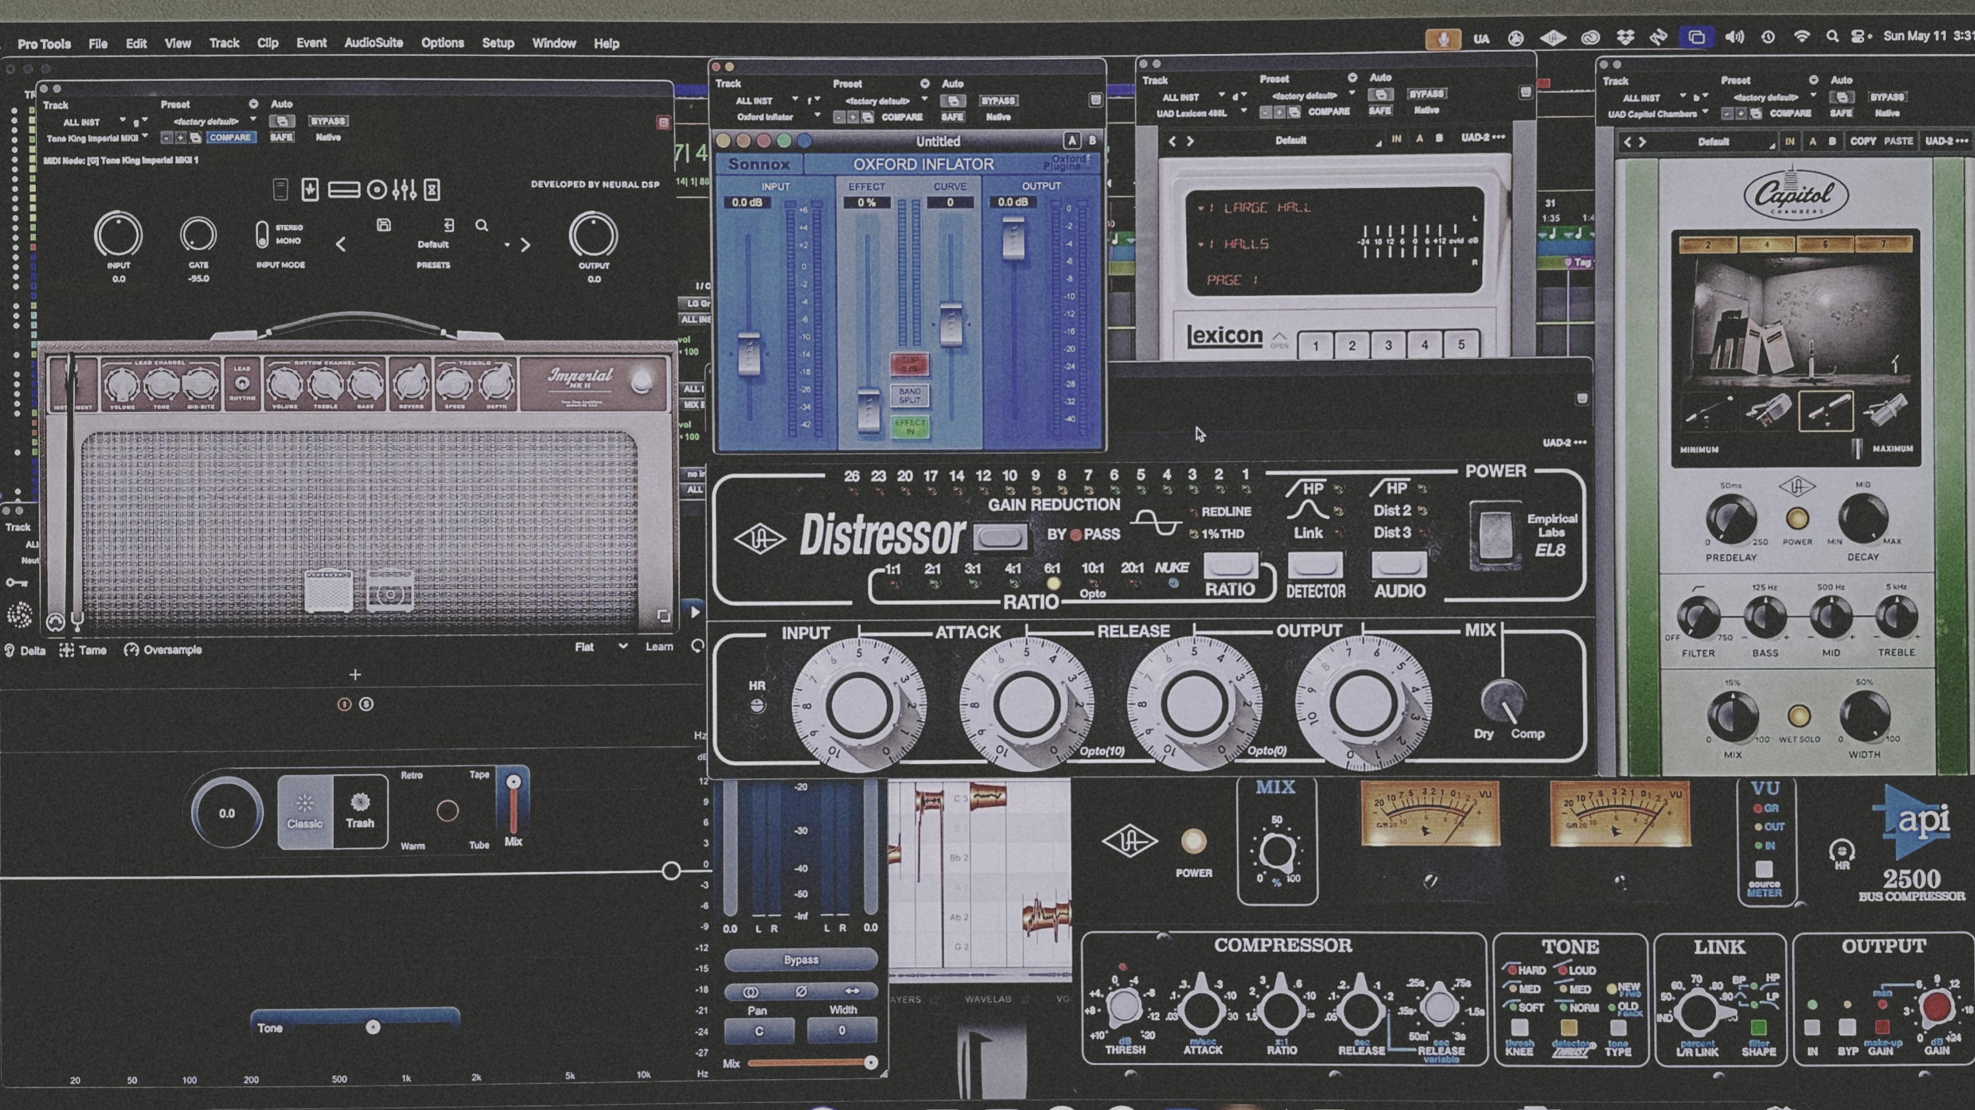The image size is (1975, 1110).
Task: Toggle the BAND SPLIT button on Oxford Inflator
Action: (910, 395)
